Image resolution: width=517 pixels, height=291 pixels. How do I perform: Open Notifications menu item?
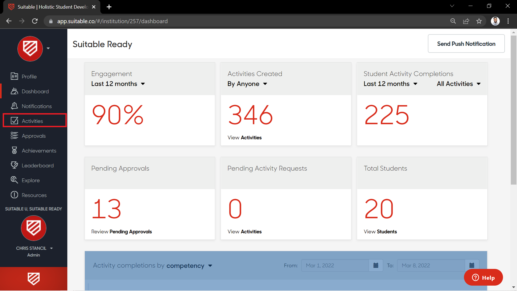(37, 106)
